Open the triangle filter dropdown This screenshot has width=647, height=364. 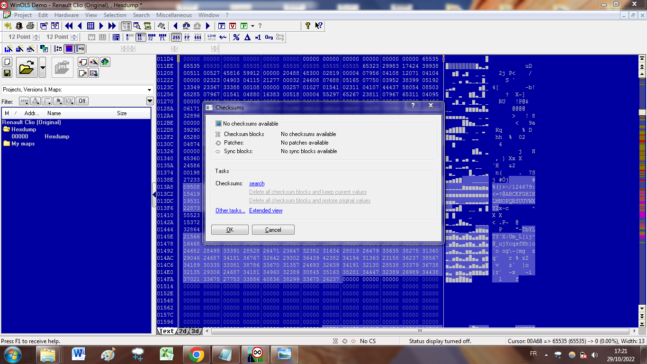(36, 101)
